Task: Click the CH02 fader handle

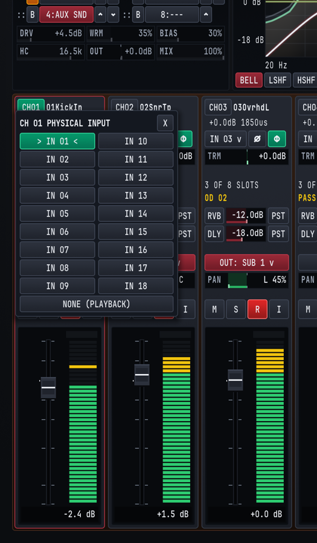Action: point(142,375)
